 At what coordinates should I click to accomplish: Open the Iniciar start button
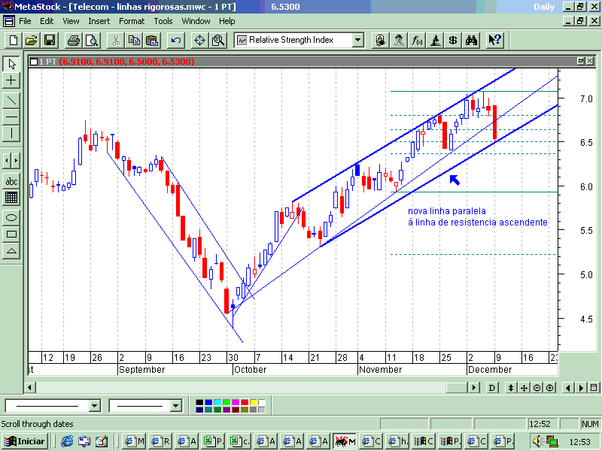pyautogui.click(x=25, y=441)
